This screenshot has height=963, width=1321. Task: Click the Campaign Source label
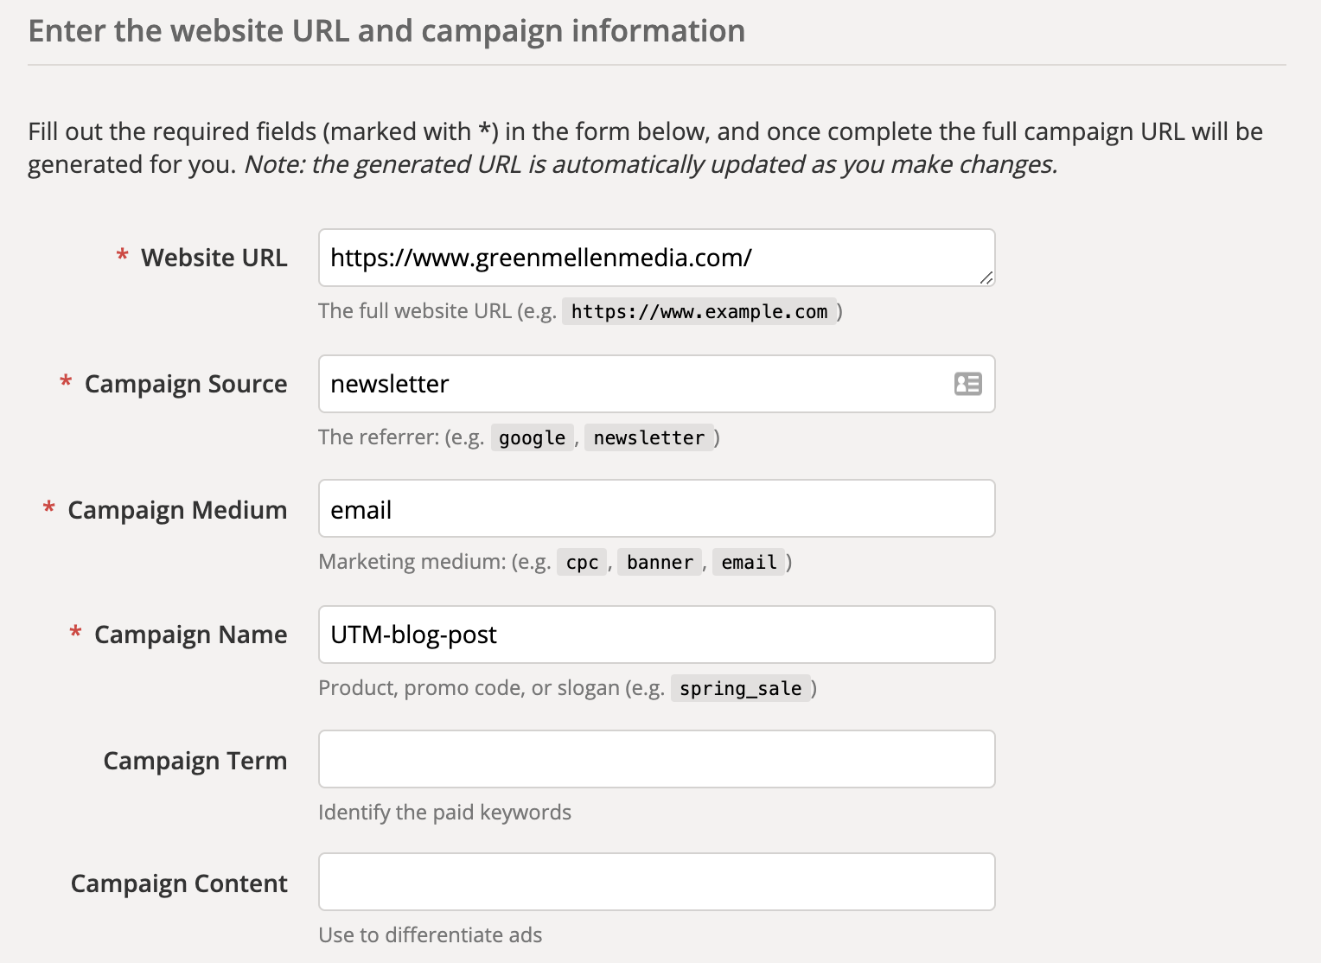[x=185, y=384]
